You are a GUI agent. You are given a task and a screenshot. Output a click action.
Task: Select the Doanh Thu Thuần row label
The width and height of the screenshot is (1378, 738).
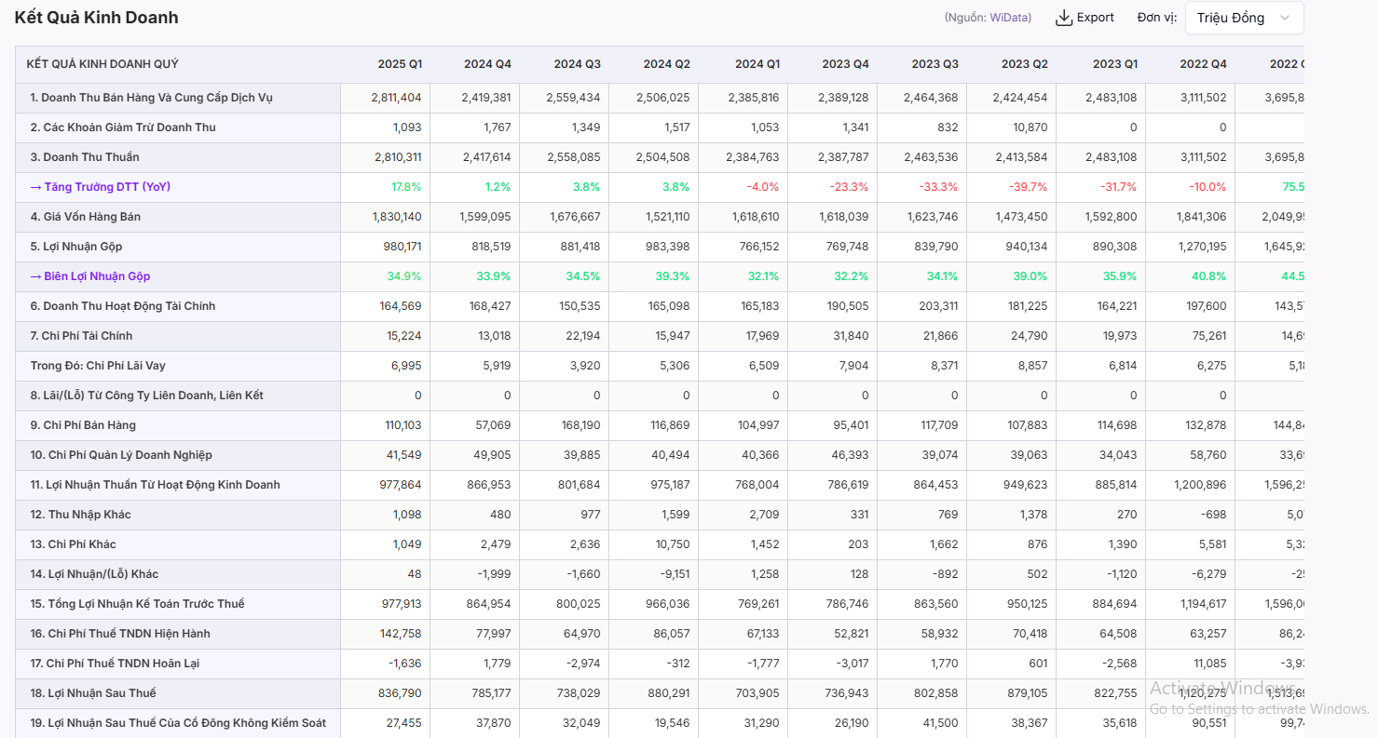click(85, 157)
